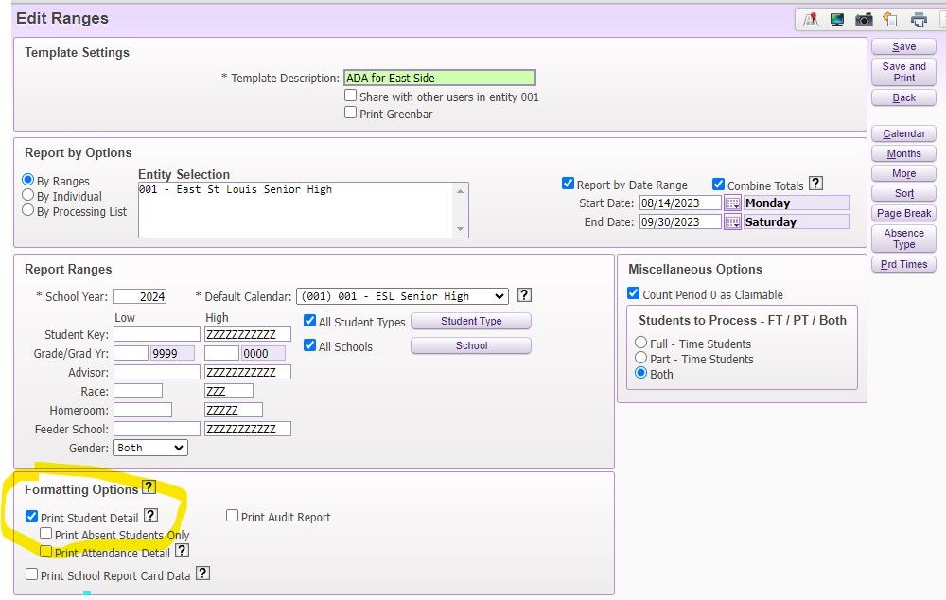
Task: Click the camera snapshot icon
Action: point(863,19)
